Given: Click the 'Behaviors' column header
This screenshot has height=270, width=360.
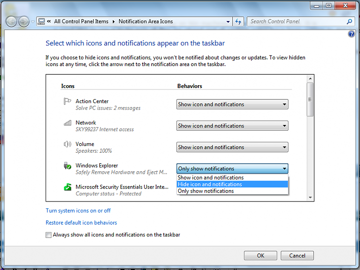Looking at the screenshot, I should (x=190, y=86).
